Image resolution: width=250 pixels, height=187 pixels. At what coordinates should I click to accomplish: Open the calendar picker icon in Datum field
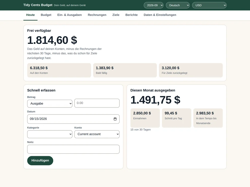[115, 119]
